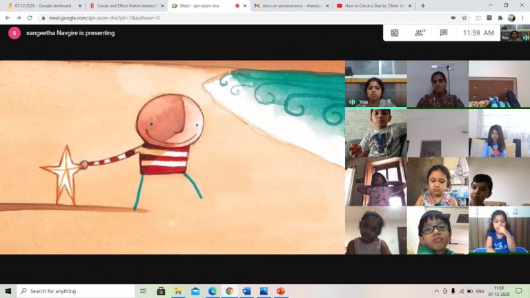Open the network tray icon
530x298 pixels.
462,291
